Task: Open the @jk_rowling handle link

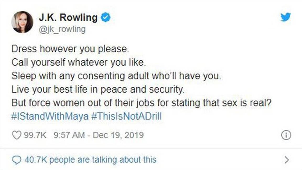Action: [x=62, y=29]
